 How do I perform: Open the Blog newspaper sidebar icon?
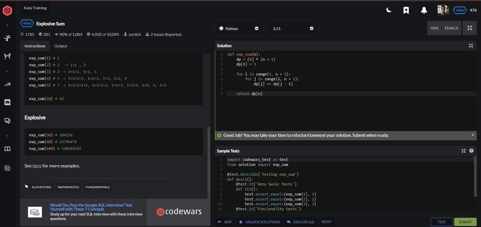(x=7, y=168)
